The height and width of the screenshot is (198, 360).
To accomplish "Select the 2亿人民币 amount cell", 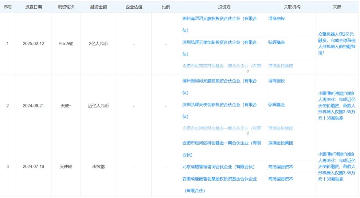I will (x=98, y=44).
